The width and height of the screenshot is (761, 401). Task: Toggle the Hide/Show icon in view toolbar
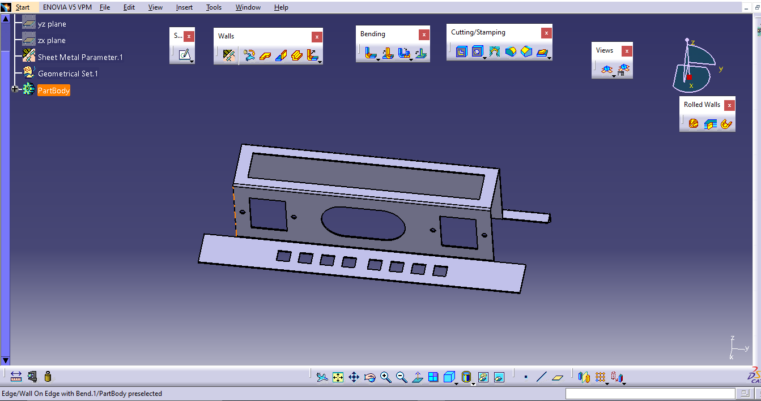pyautogui.click(x=483, y=377)
